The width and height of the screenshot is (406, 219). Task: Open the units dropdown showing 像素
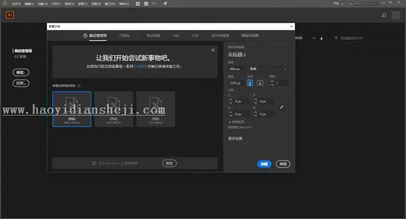coord(268,69)
